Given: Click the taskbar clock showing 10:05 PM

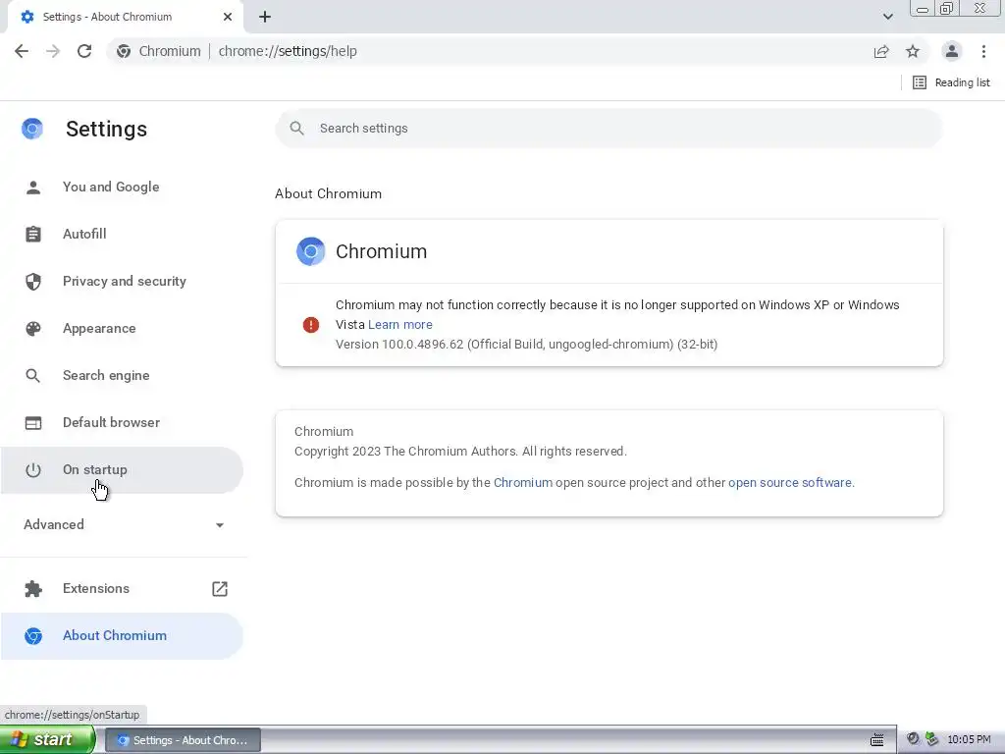Looking at the screenshot, I should (x=969, y=739).
